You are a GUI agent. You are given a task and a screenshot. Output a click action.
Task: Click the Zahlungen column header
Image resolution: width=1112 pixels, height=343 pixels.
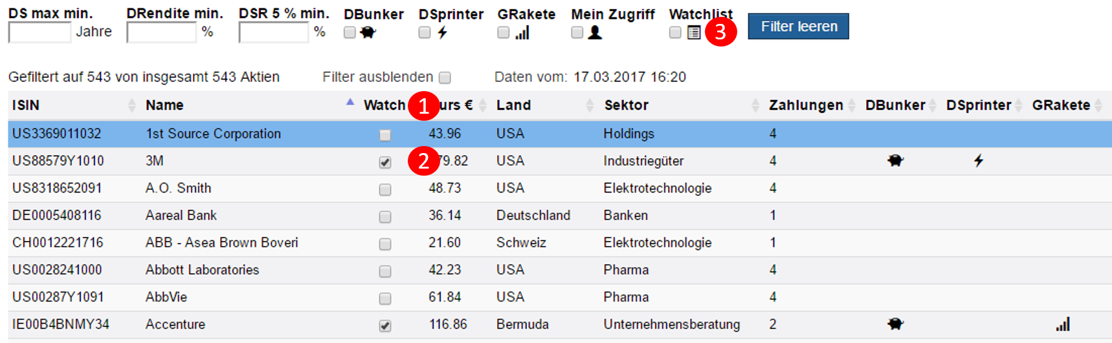coord(805,105)
